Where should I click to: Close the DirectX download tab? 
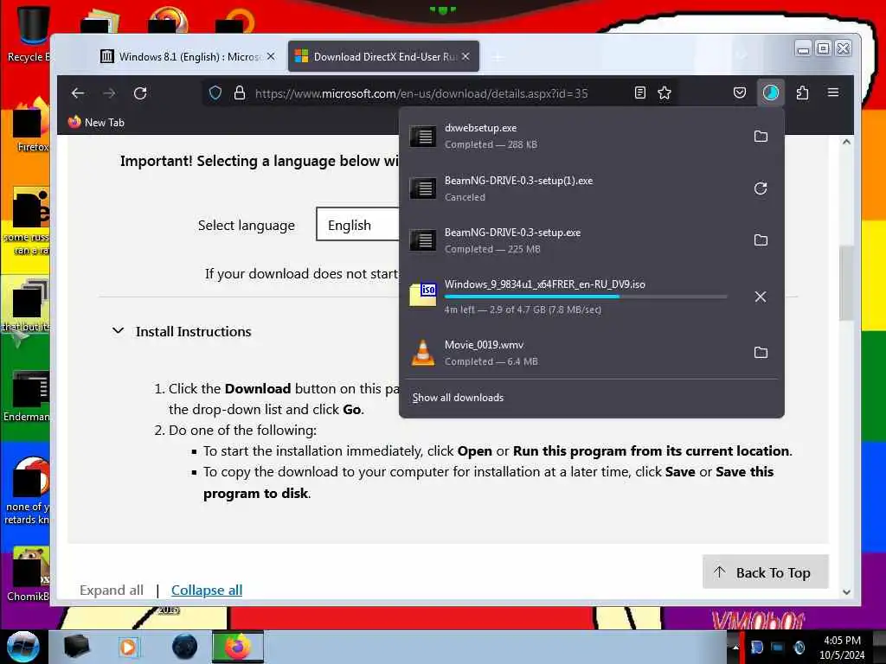[x=465, y=56]
